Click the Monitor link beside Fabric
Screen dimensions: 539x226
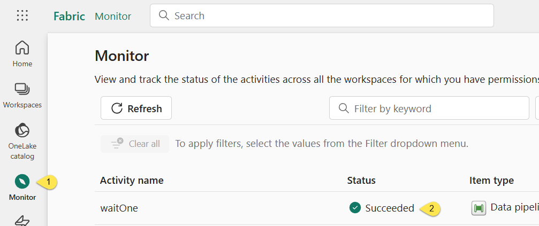(113, 16)
